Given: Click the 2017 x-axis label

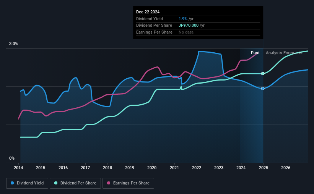Looking at the screenshot, I should [x=85, y=168].
